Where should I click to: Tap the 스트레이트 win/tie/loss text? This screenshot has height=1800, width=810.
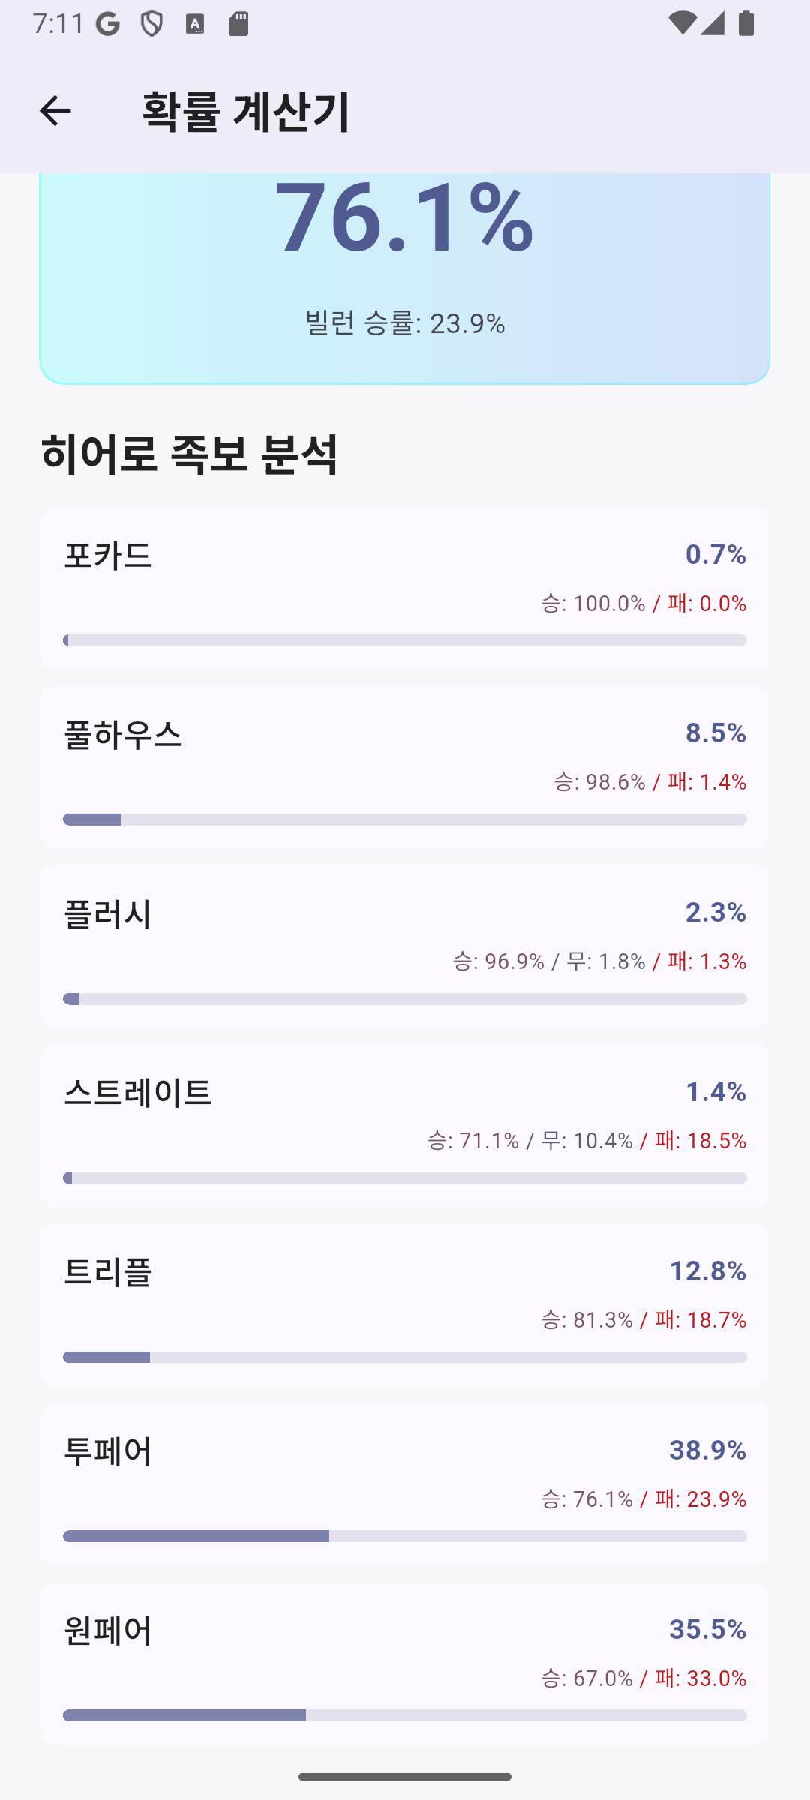586,1141
